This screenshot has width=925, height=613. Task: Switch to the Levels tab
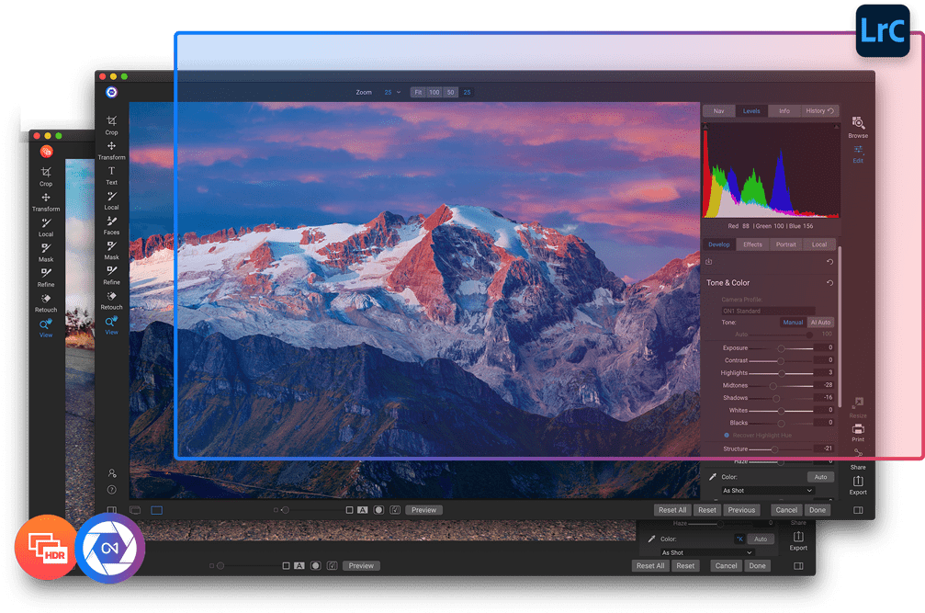point(751,111)
